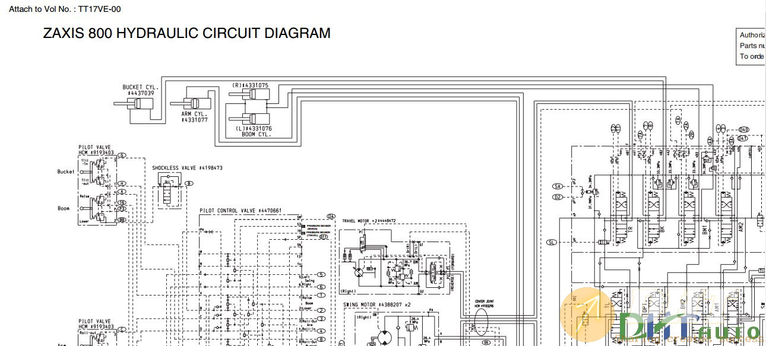This screenshot has height=346, width=766.
Task: Click 'TRAVEL MOTOR ×2 #4448472' label
Action: click(369, 221)
